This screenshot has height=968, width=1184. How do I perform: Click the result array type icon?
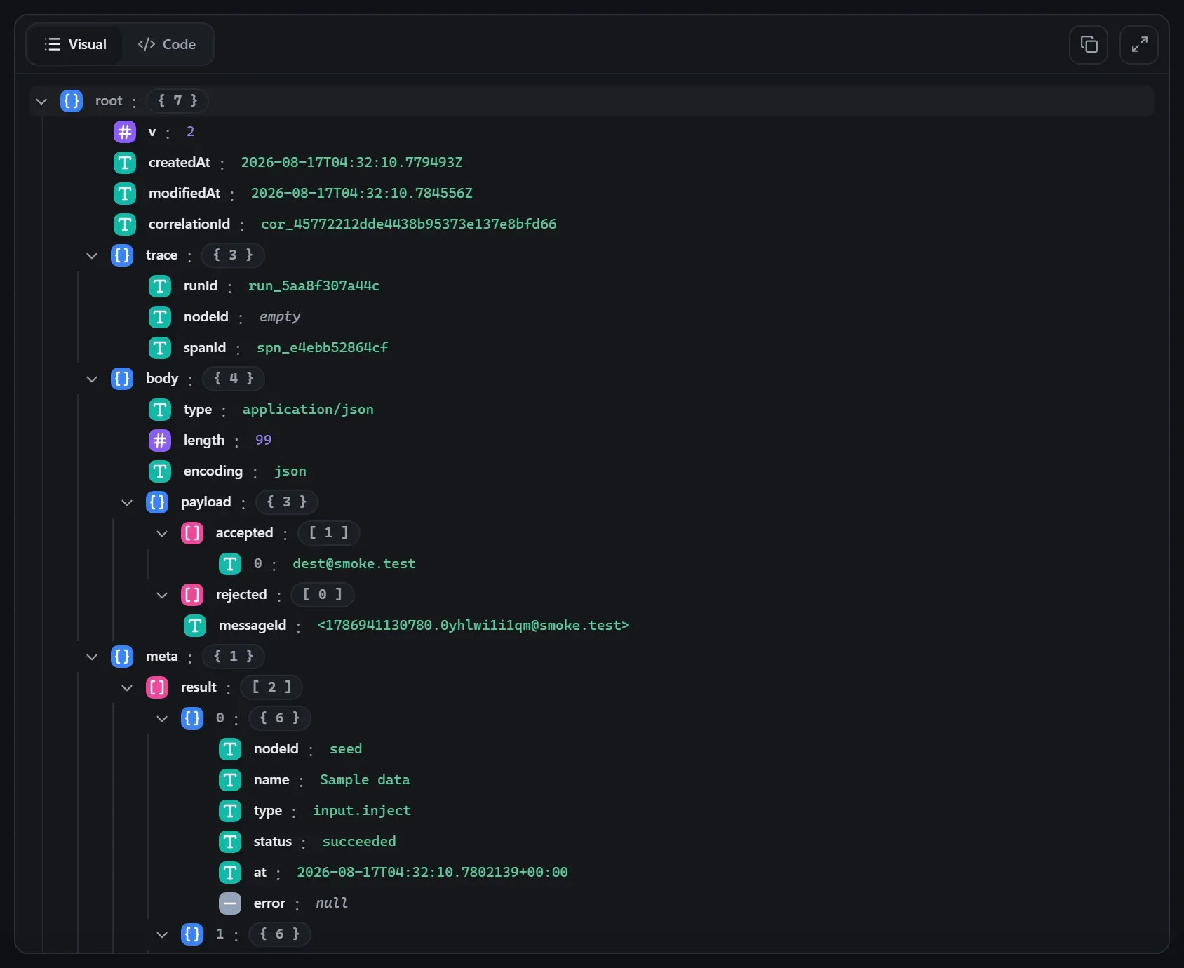(157, 687)
